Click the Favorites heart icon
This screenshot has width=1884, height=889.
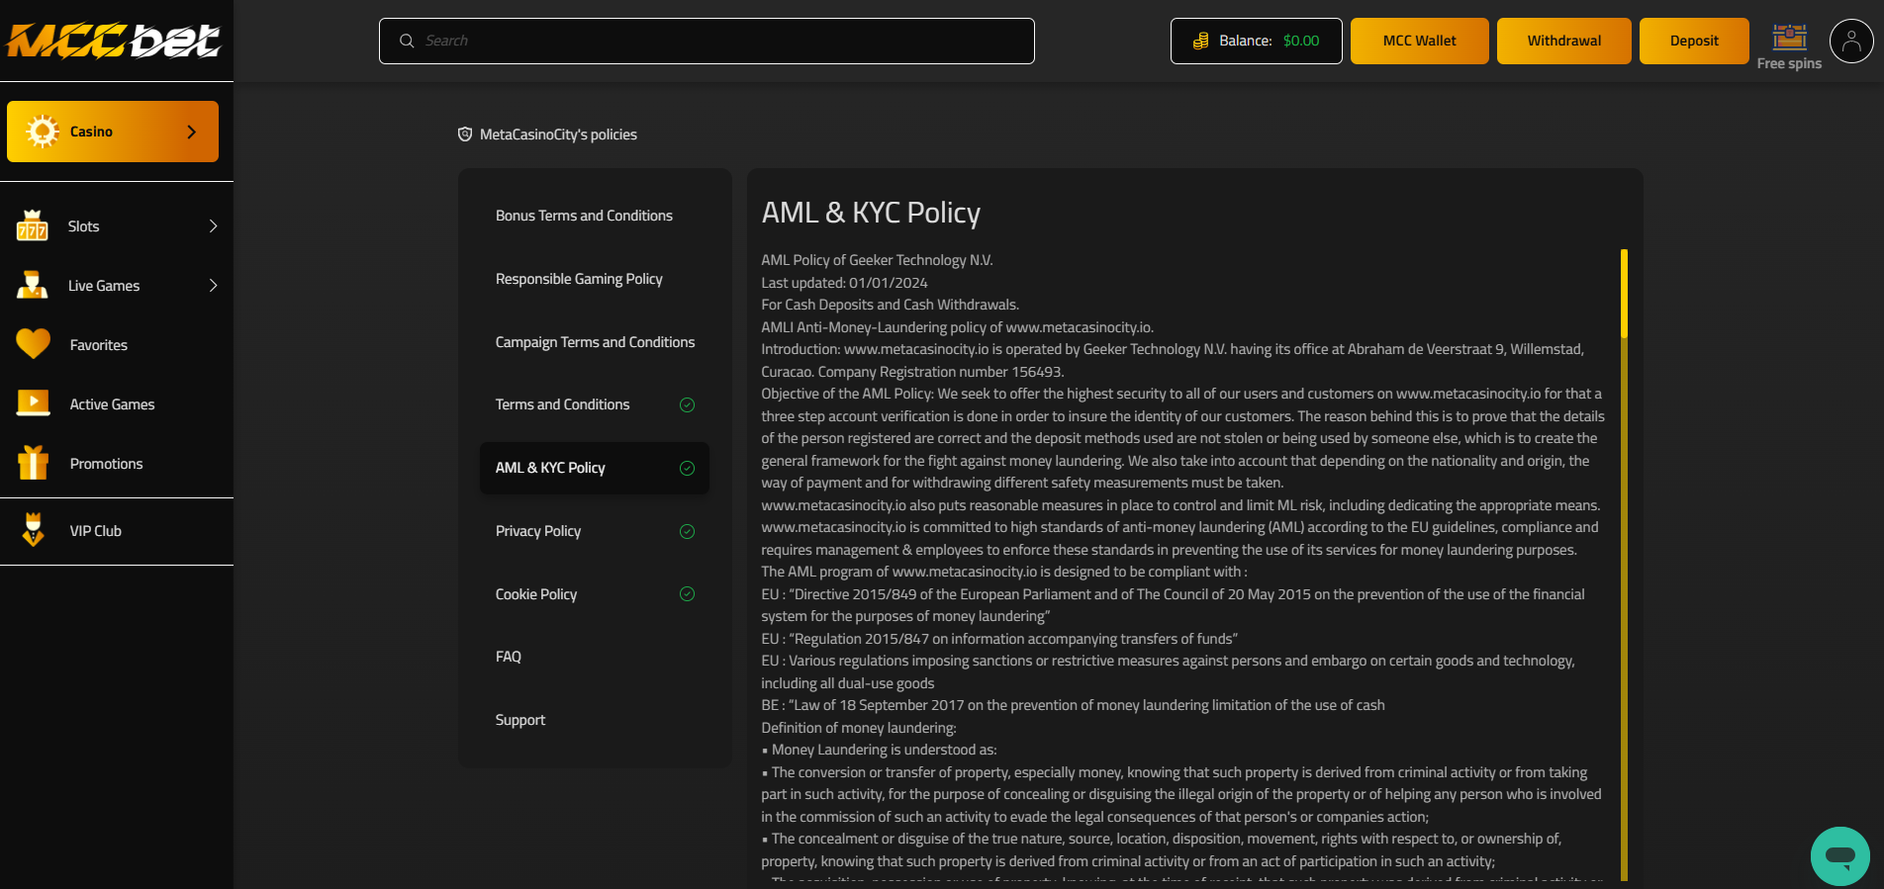coord(33,344)
